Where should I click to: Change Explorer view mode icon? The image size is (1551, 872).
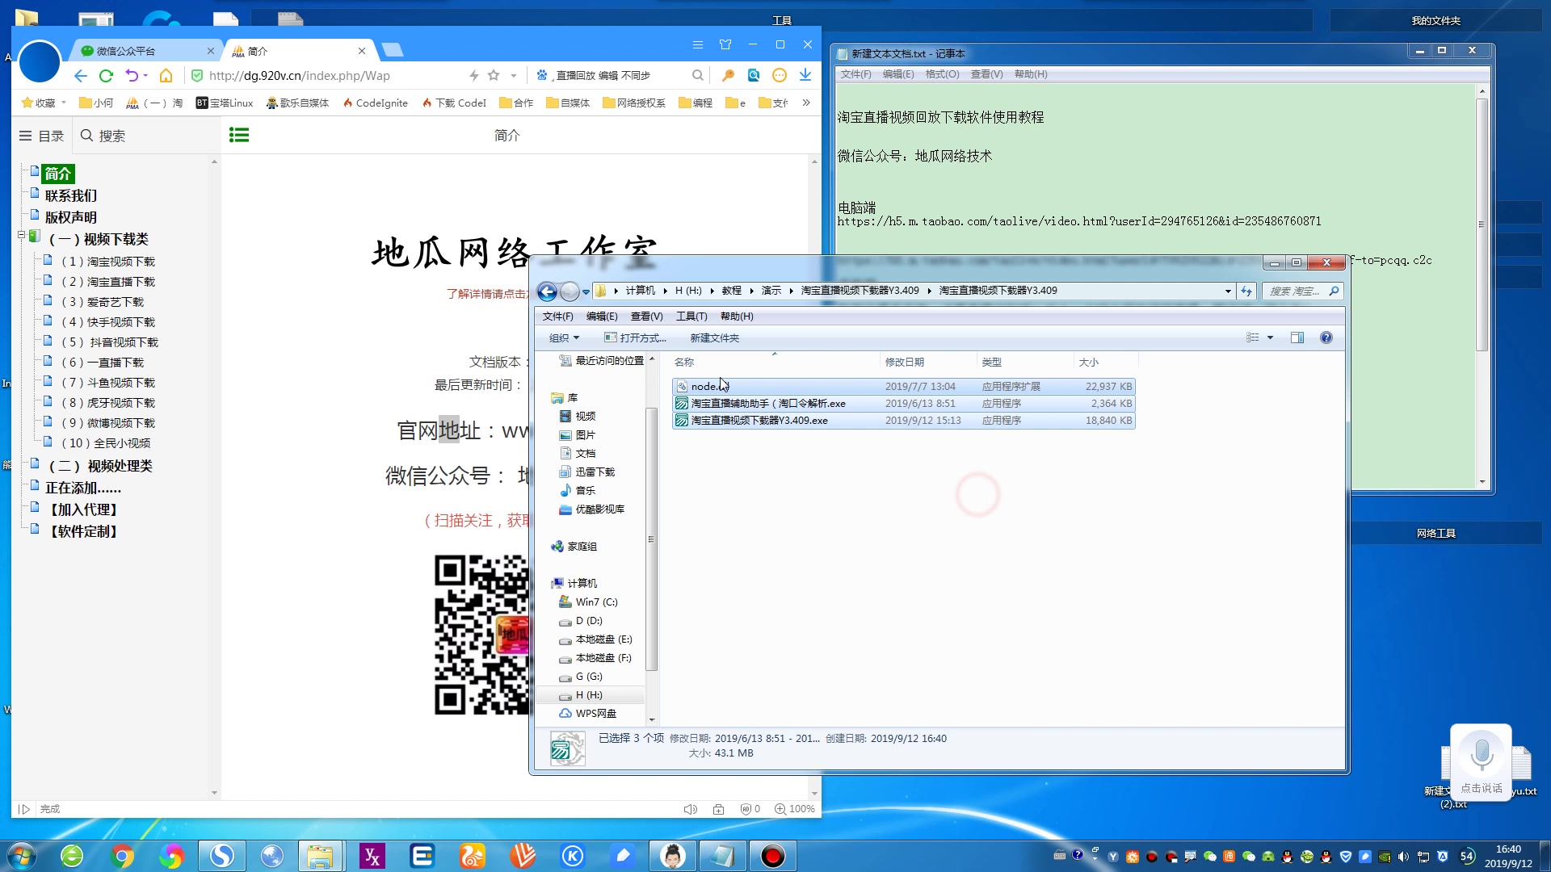[1253, 338]
